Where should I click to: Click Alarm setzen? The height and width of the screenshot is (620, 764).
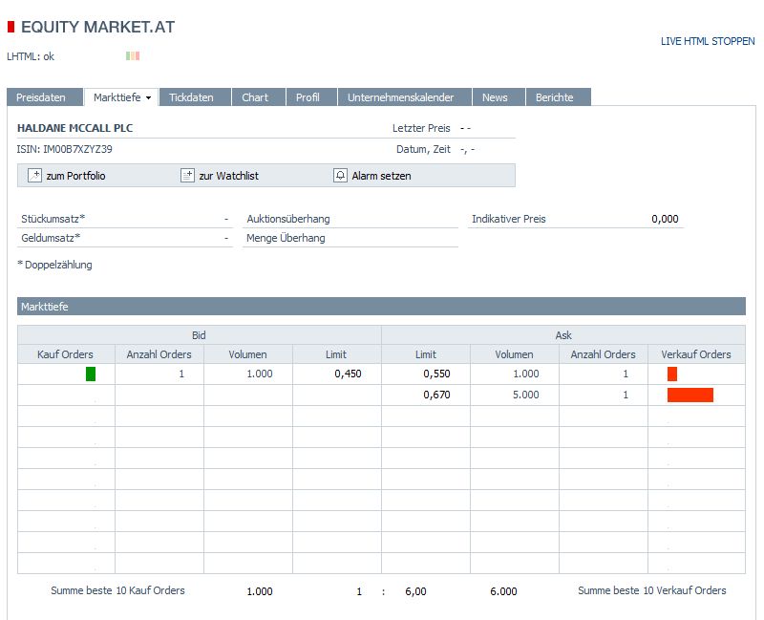[x=381, y=175]
